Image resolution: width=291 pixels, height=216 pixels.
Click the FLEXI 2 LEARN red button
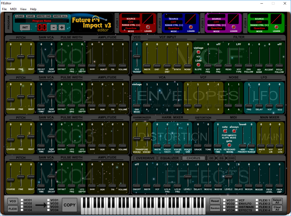[191, 27]
